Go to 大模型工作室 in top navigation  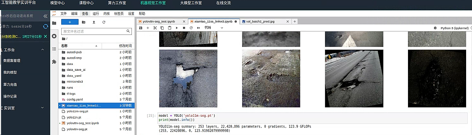click(191, 3)
